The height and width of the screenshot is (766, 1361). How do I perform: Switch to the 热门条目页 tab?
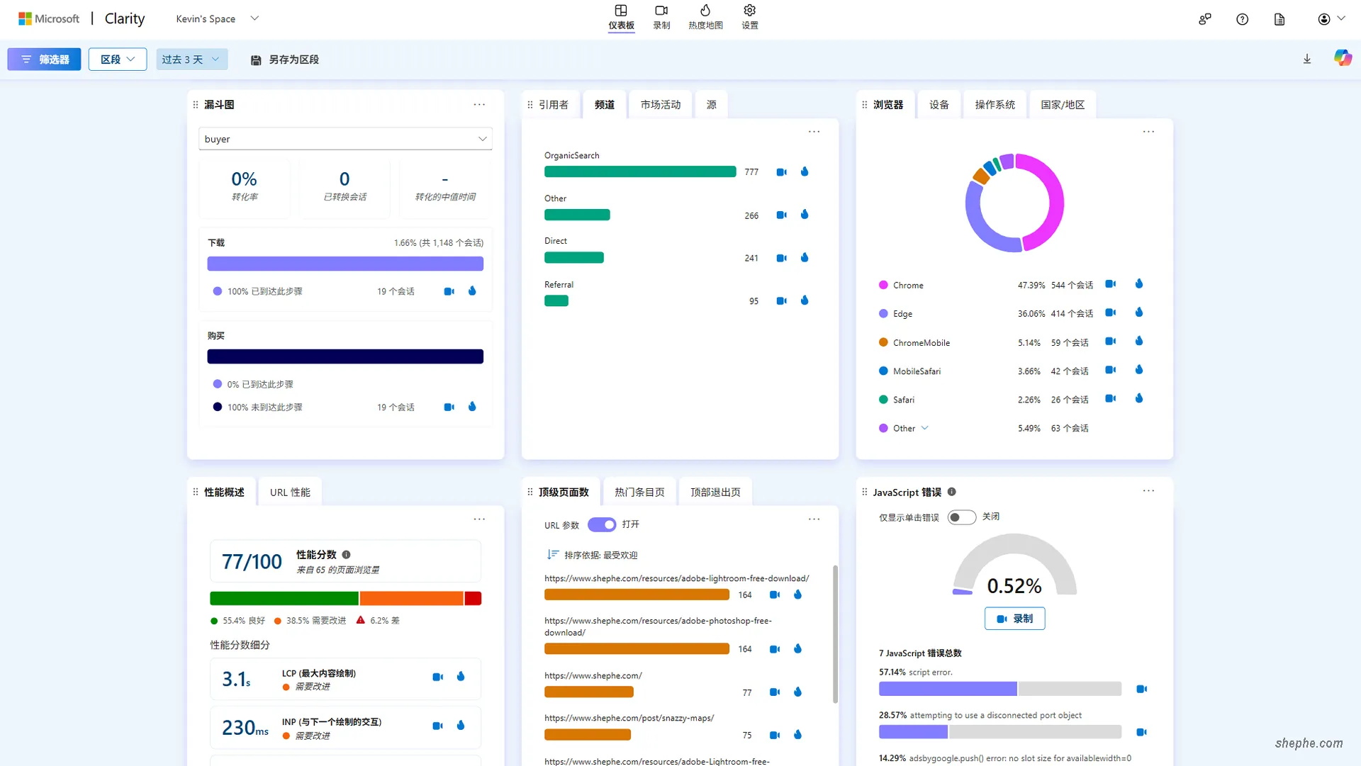[x=639, y=492]
